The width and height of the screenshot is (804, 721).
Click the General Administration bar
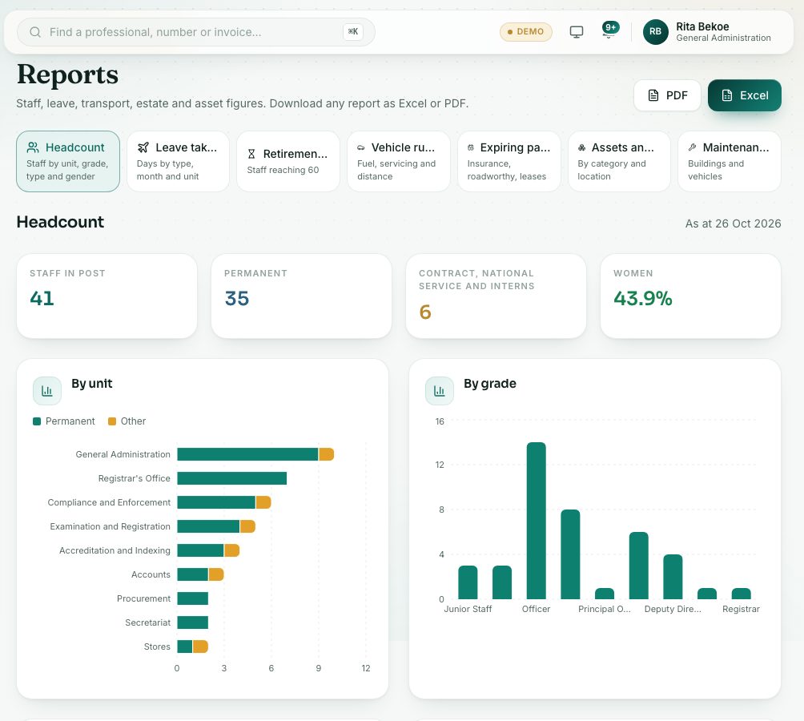point(255,454)
